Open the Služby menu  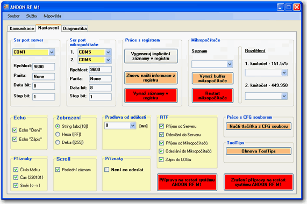(32, 16)
